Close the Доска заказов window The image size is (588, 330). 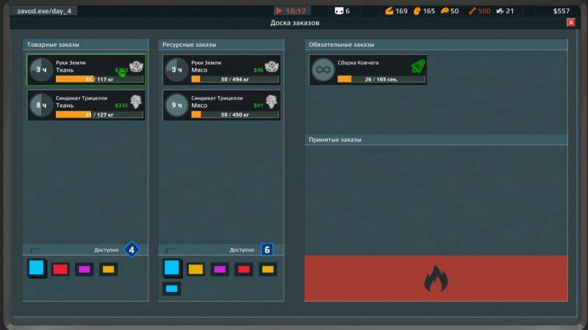click(570, 23)
